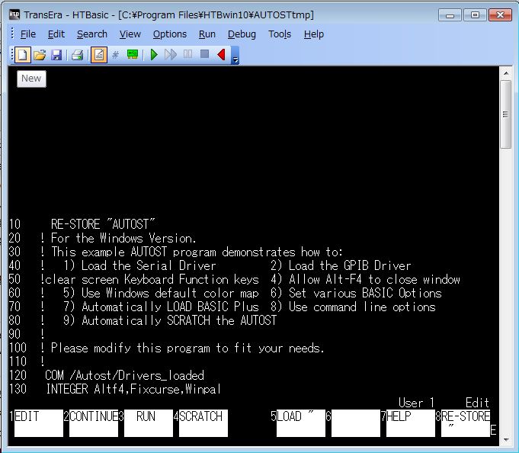Pause the program with pause icon

pos(187,54)
